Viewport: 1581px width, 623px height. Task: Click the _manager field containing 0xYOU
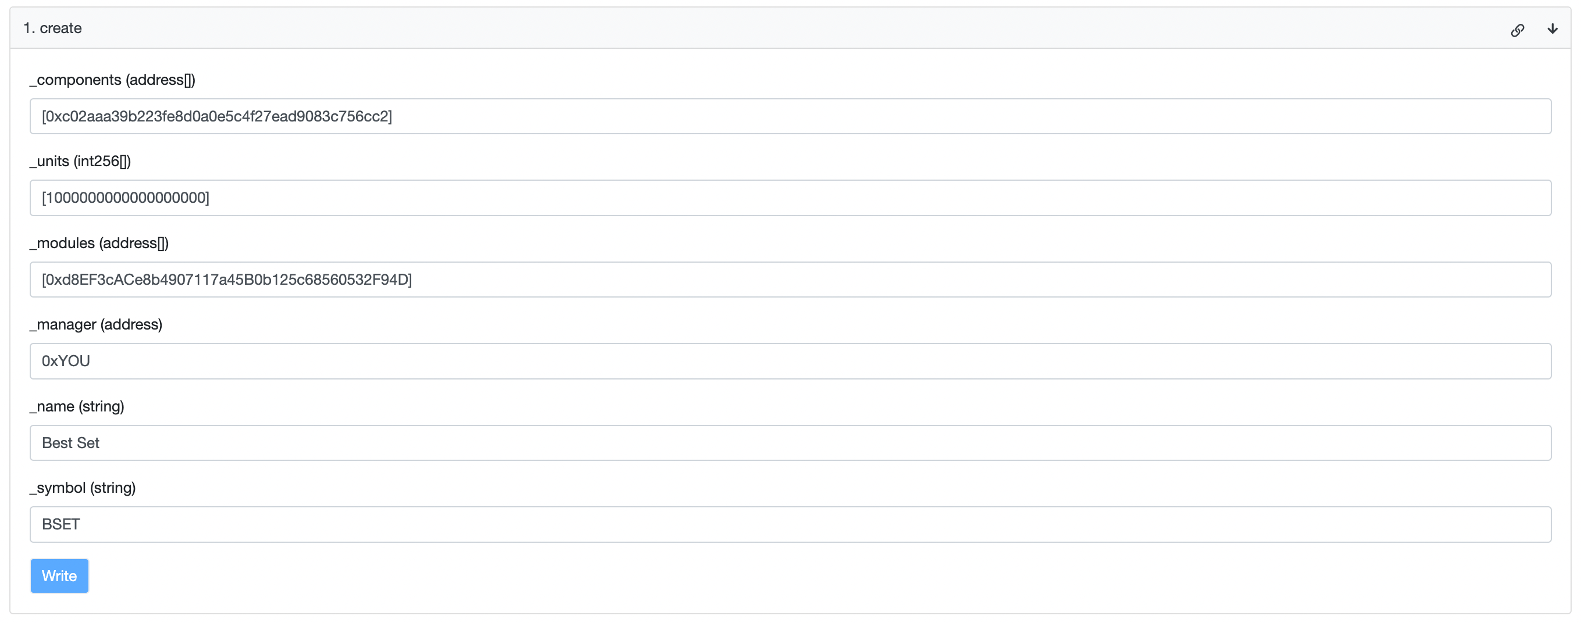click(x=790, y=361)
